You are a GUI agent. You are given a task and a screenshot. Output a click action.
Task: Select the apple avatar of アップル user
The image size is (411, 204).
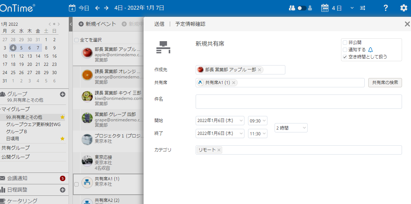(87, 53)
